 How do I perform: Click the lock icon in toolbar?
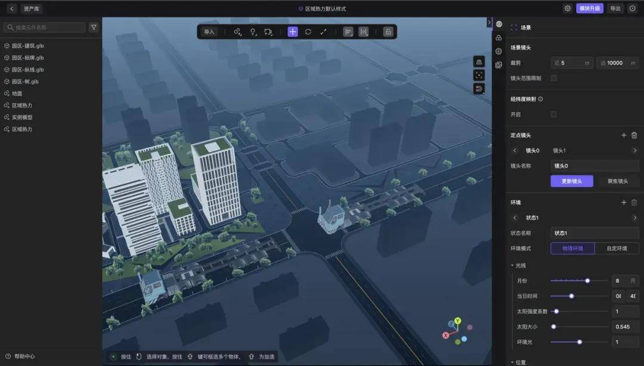pyautogui.click(x=388, y=32)
